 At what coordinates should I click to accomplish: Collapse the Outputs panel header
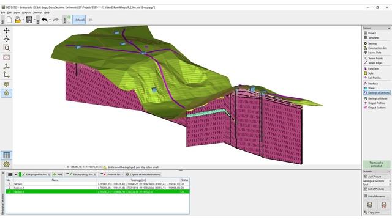pyautogui.click(x=389, y=172)
